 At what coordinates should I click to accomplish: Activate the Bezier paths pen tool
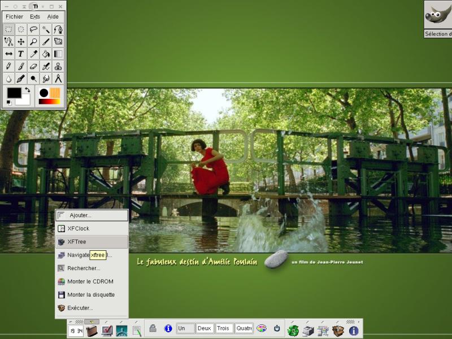coord(58,29)
